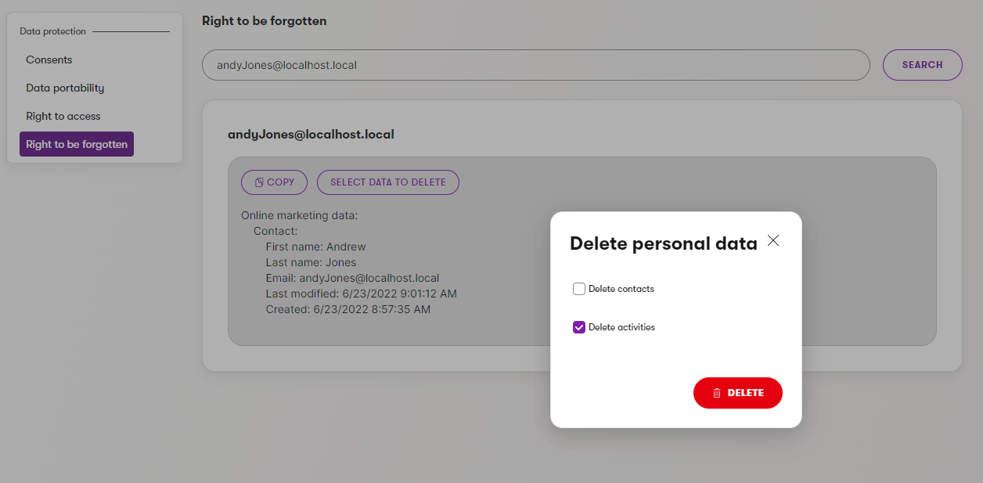Screen dimensions: 983x483
Task: Uncheck the Delete activities checkbox
Action: point(579,327)
